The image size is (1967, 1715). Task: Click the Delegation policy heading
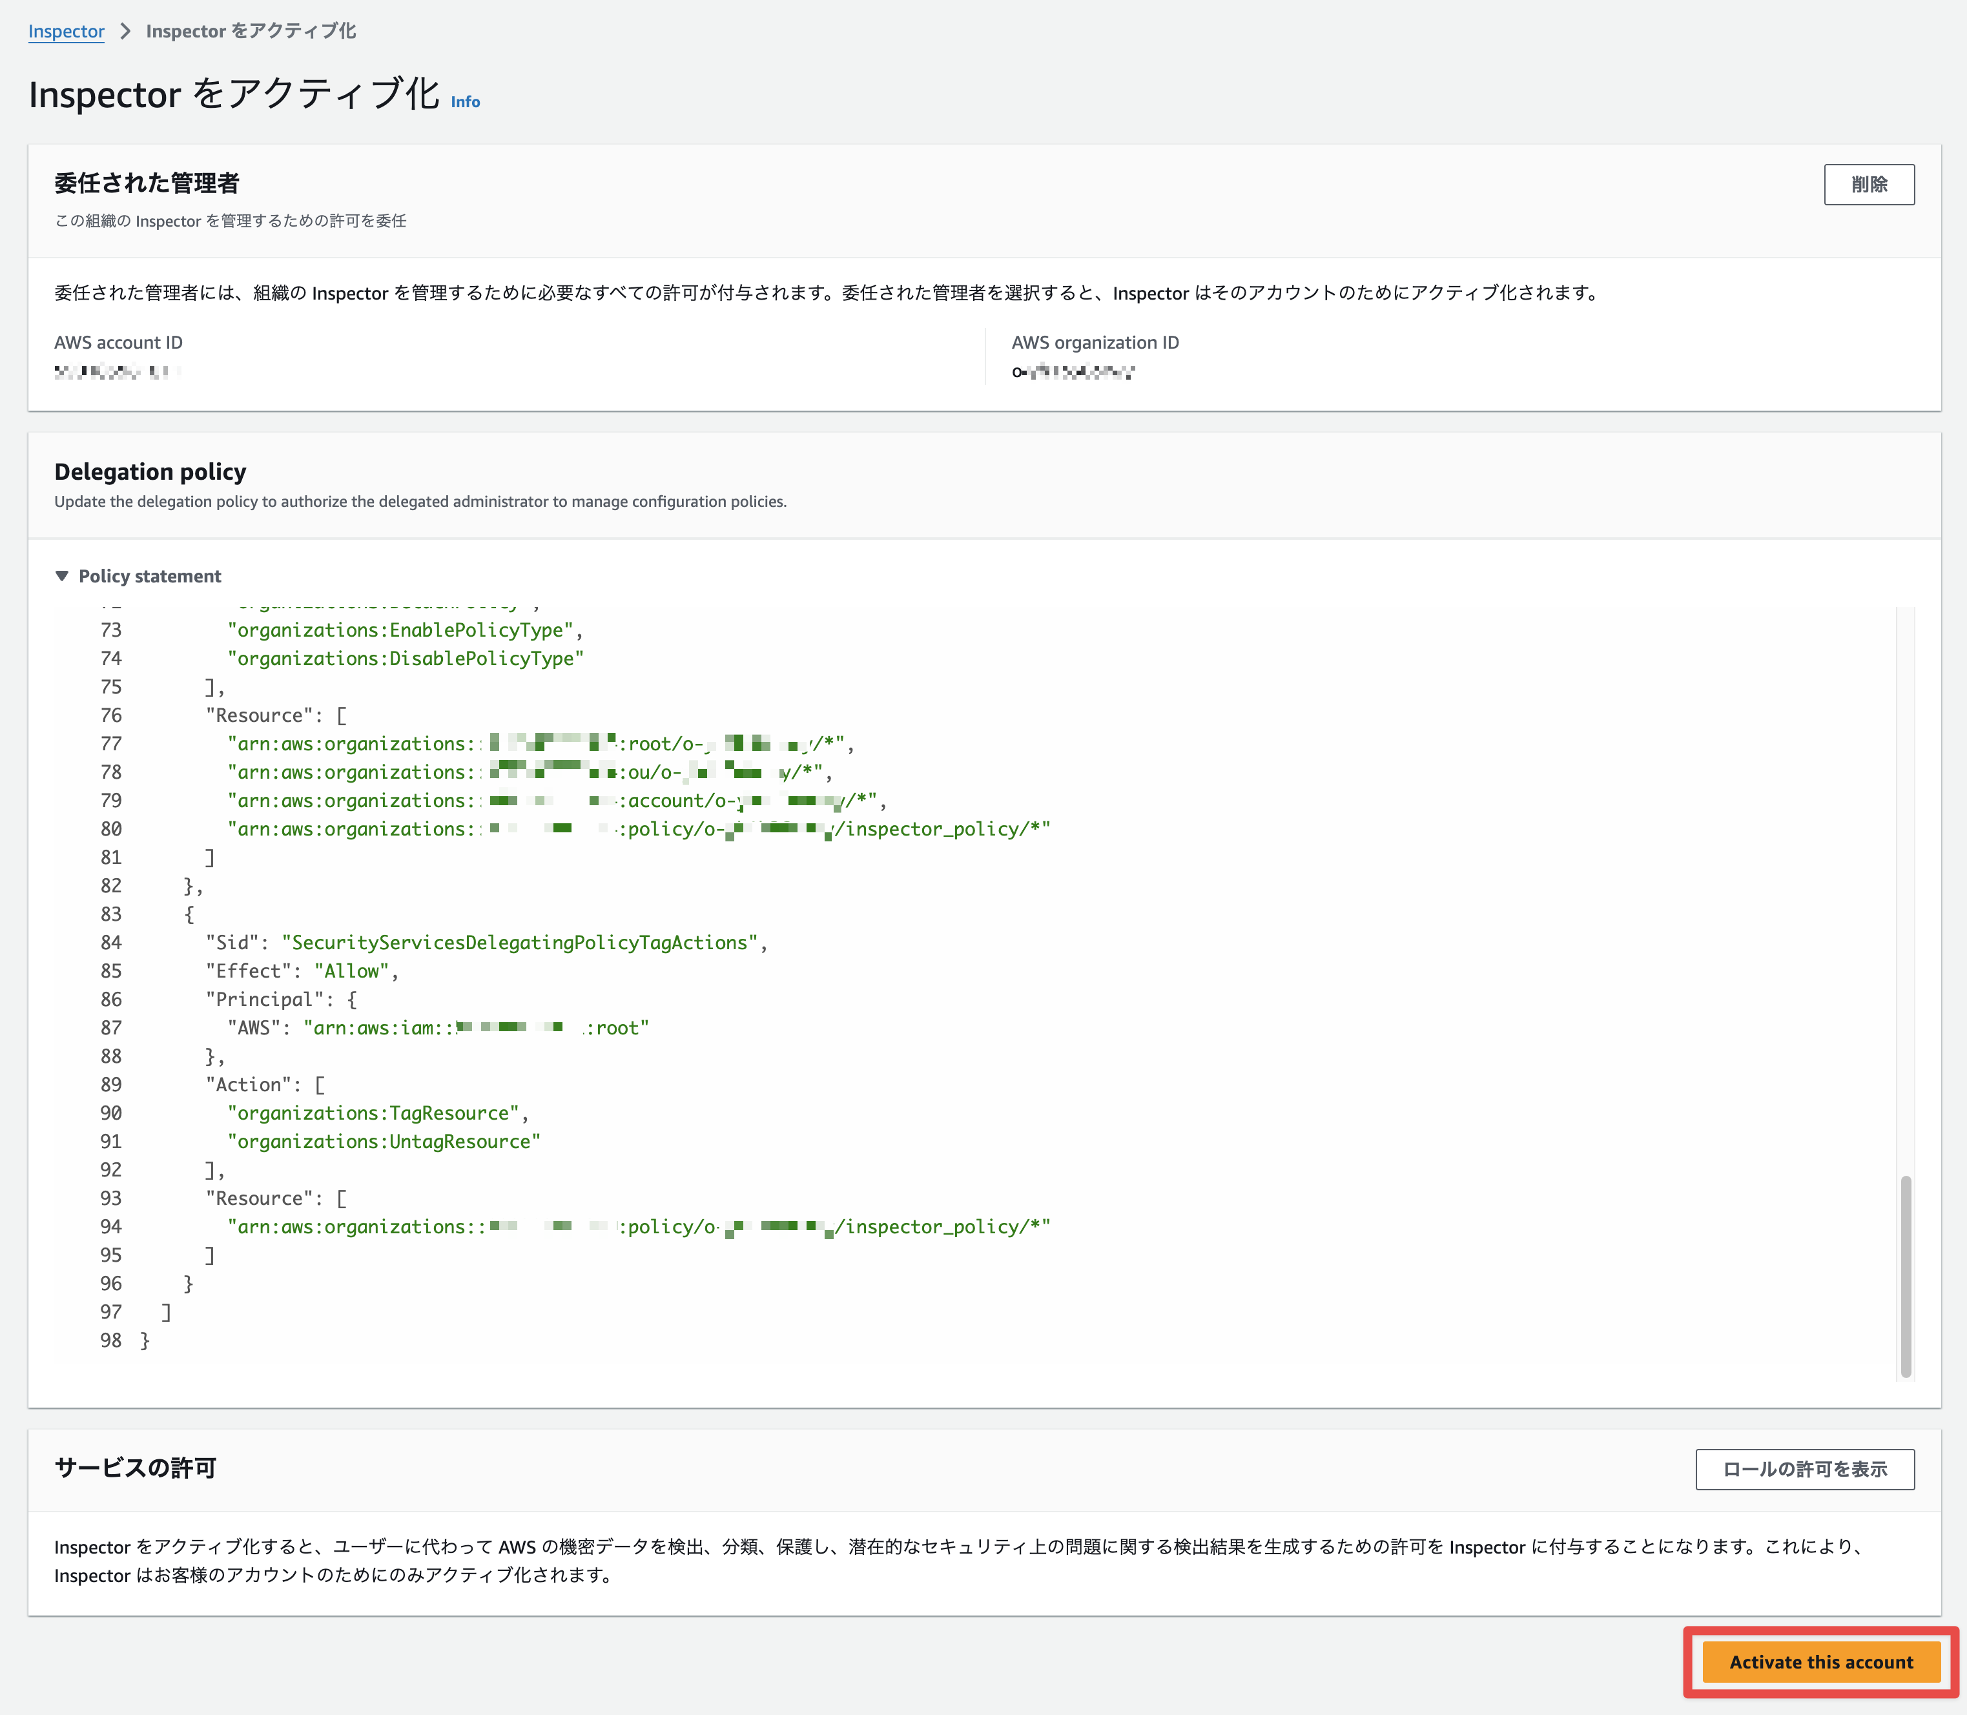pos(150,472)
